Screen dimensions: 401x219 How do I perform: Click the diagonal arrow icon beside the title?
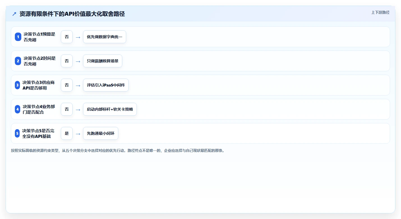pos(14,14)
